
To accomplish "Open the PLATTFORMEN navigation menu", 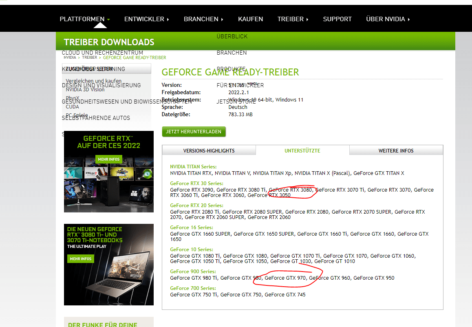I will click(x=85, y=19).
